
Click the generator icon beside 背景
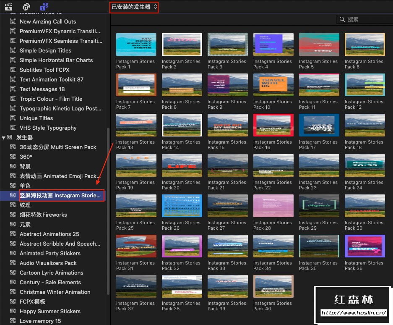click(x=13, y=166)
